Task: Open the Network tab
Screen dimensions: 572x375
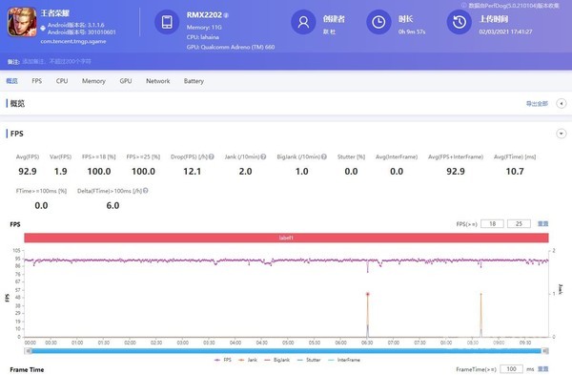Action: [x=158, y=81]
